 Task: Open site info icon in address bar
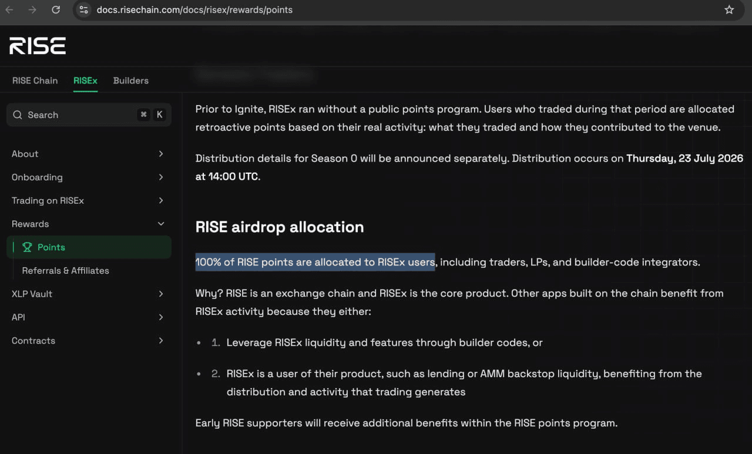(84, 10)
